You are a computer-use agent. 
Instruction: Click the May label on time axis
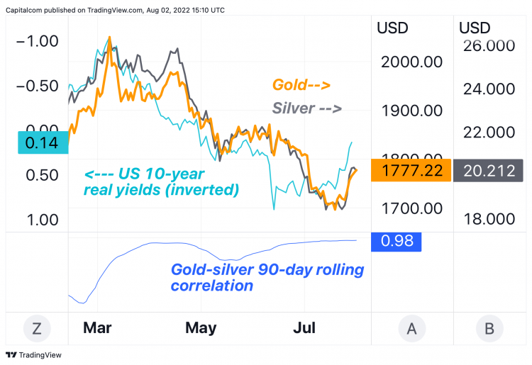click(201, 328)
